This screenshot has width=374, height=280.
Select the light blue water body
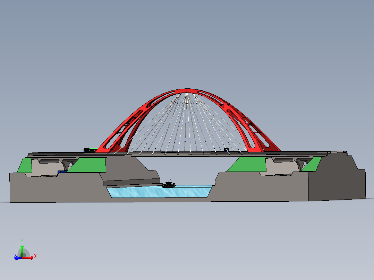[159, 192]
